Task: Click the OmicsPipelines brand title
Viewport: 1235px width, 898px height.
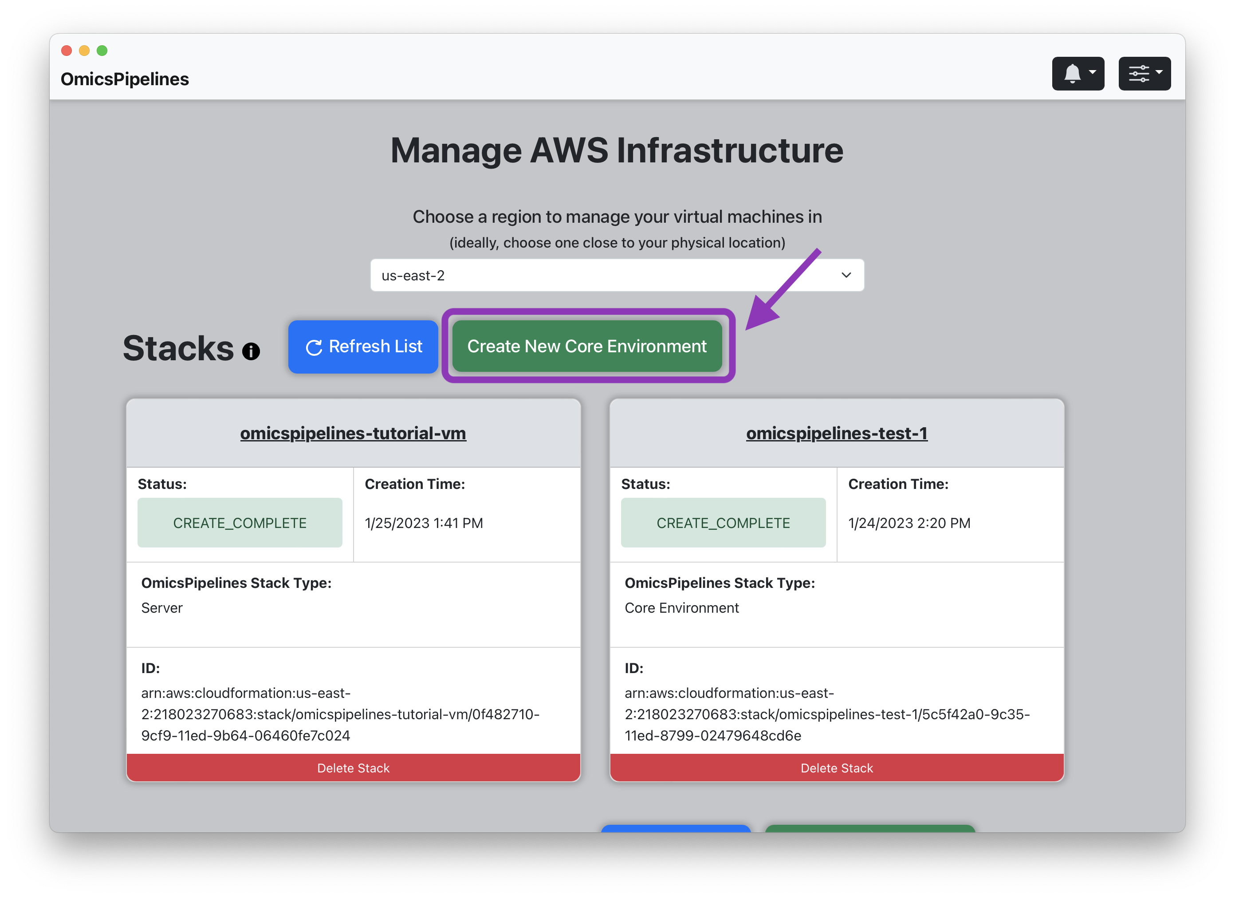Action: pos(125,79)
